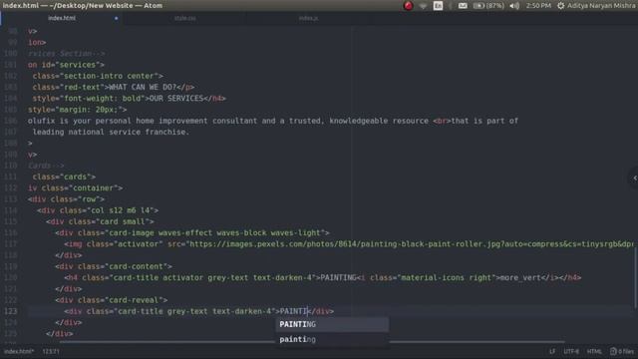Click the "container" class value

coord(93,188)
